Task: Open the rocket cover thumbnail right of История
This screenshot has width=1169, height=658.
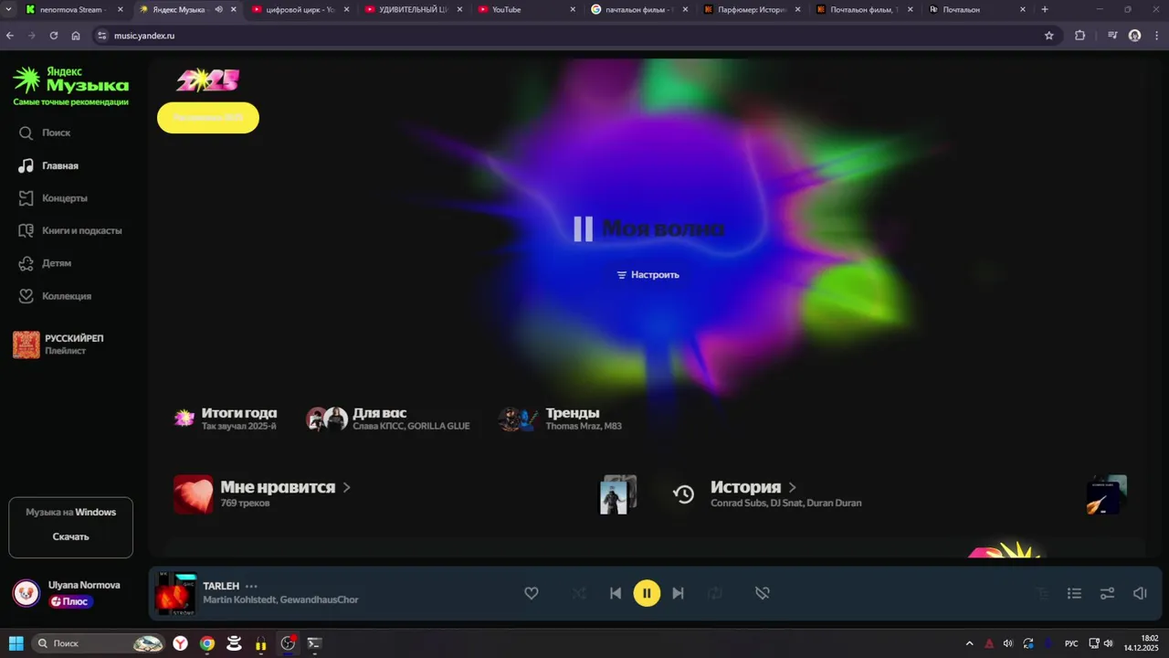Action: click(x=1106, y=494)
